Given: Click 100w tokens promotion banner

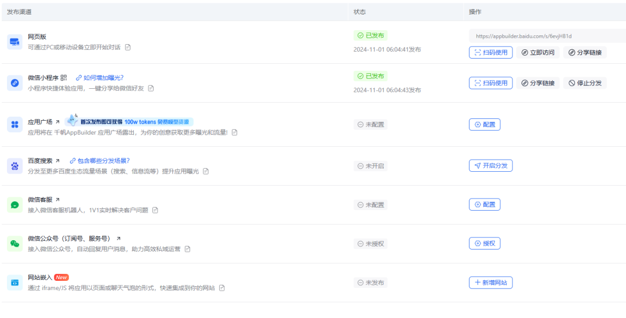Looking at the screenshot, I should pos(129,121).
